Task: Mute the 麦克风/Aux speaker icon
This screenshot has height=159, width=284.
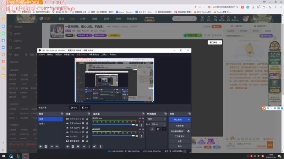Action: (x=137, y=125)
